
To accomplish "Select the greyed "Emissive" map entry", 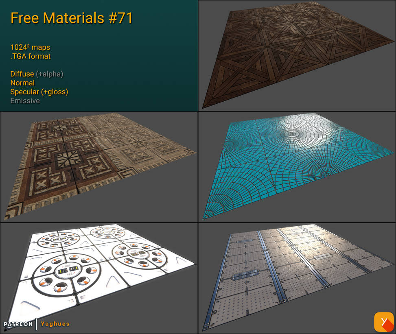I will [25, 101].
